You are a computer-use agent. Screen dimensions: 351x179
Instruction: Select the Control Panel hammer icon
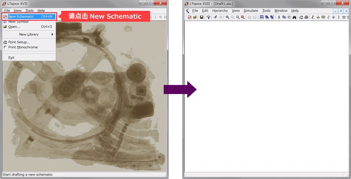point(209,17)
